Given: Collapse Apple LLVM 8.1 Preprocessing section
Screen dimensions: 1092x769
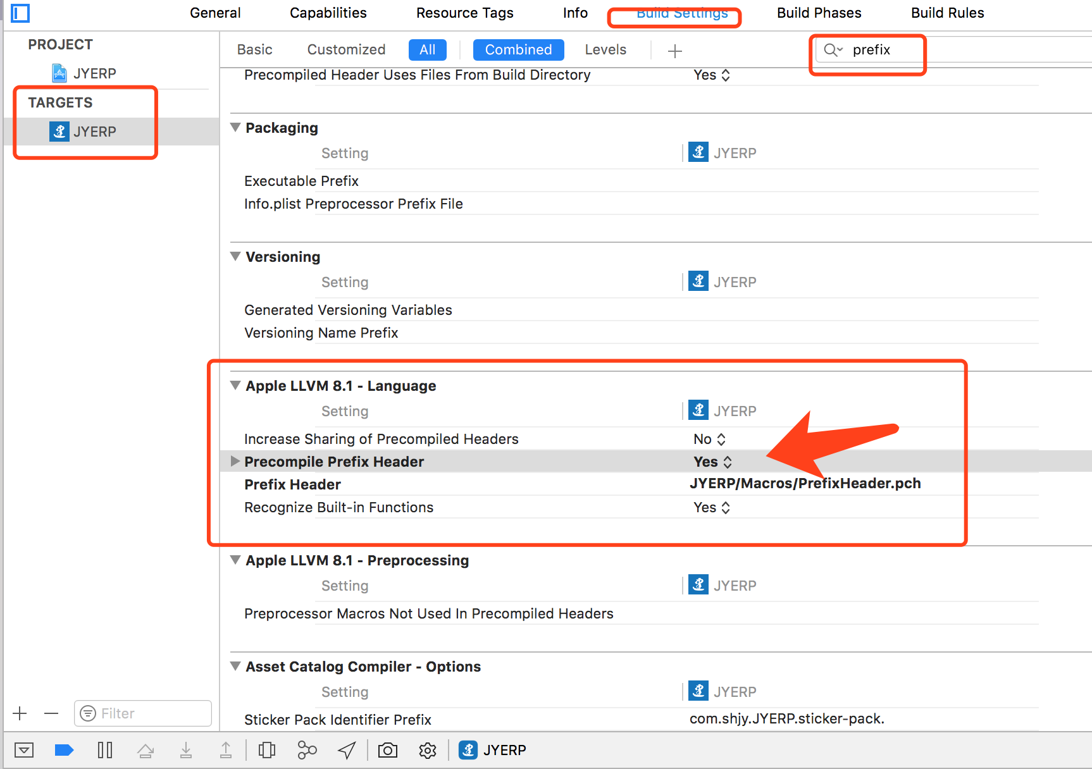Looking at the screenshot, I should pos(235,560).
